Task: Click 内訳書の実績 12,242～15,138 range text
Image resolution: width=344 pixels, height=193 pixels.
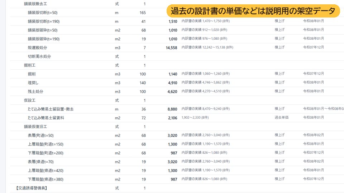Action: click(207, 47)
